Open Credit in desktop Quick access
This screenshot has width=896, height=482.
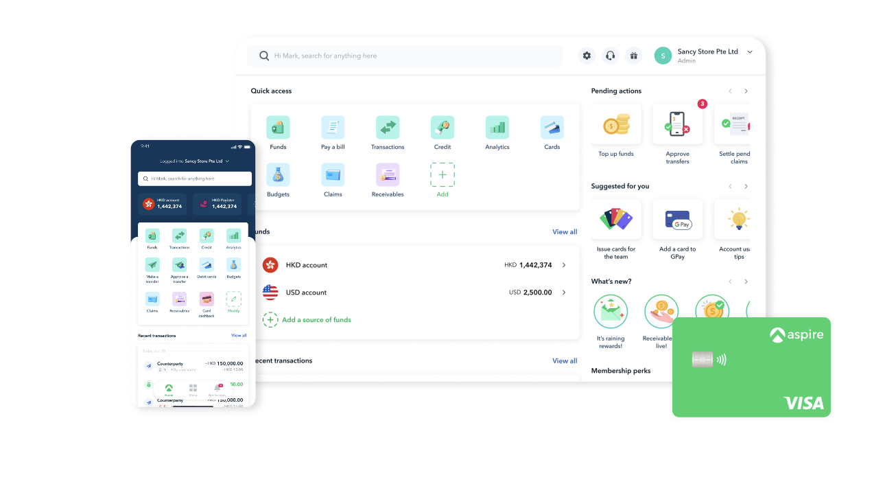[x=443, y=133]
